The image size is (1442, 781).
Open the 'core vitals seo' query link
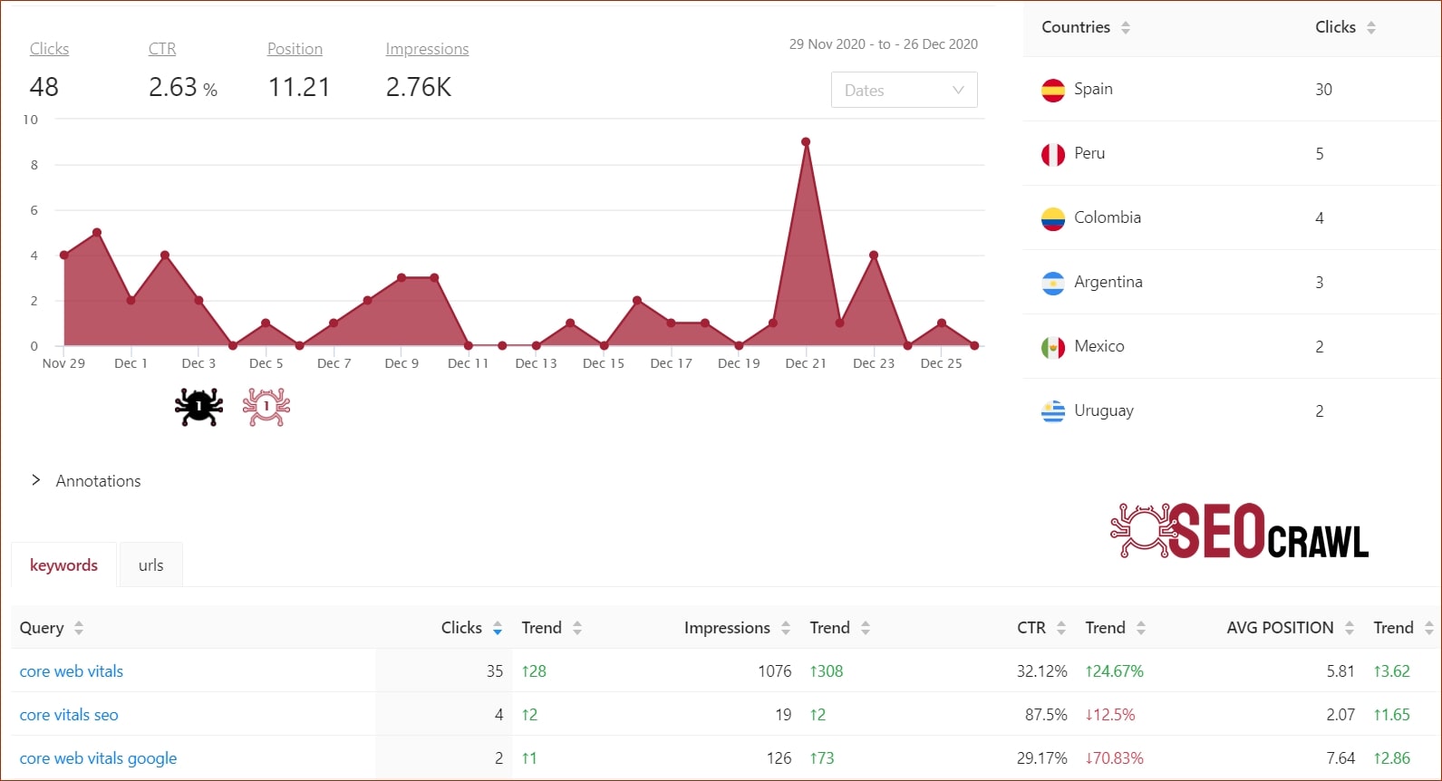(x=69, y=715)
